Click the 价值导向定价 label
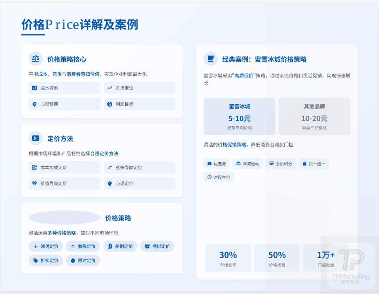 tap(54, 183)
